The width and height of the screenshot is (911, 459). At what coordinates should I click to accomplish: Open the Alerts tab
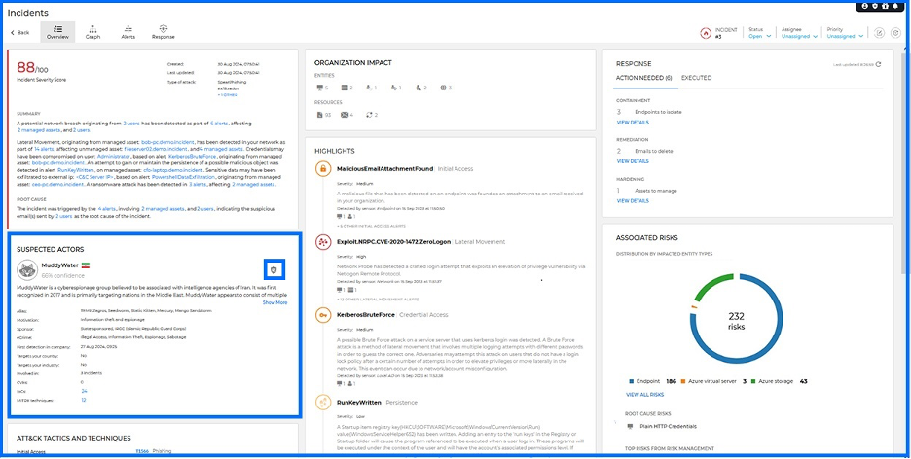click(128, 33)
